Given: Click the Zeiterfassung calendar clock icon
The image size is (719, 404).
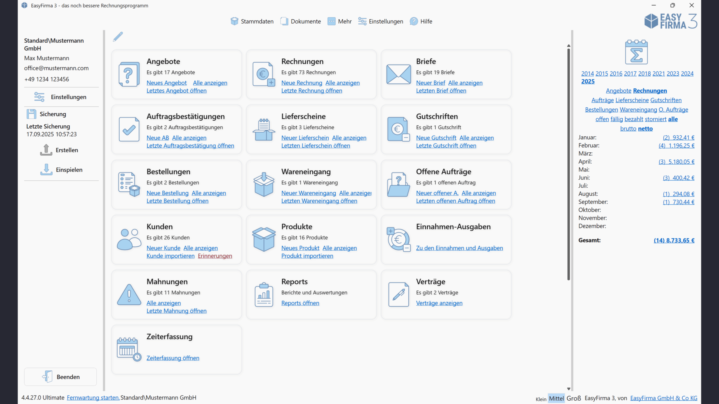Looking at the screenshot, I should 129,349.
